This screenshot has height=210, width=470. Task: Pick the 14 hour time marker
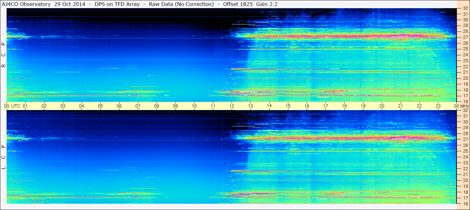coord(269,106)
